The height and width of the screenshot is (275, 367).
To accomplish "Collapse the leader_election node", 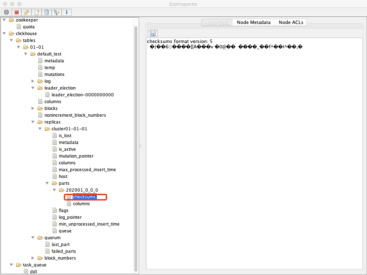I will tap(33, 88).
